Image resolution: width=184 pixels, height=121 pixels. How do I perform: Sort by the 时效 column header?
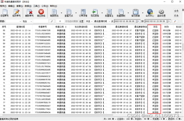pyautogui.click(x=166, y=27)
